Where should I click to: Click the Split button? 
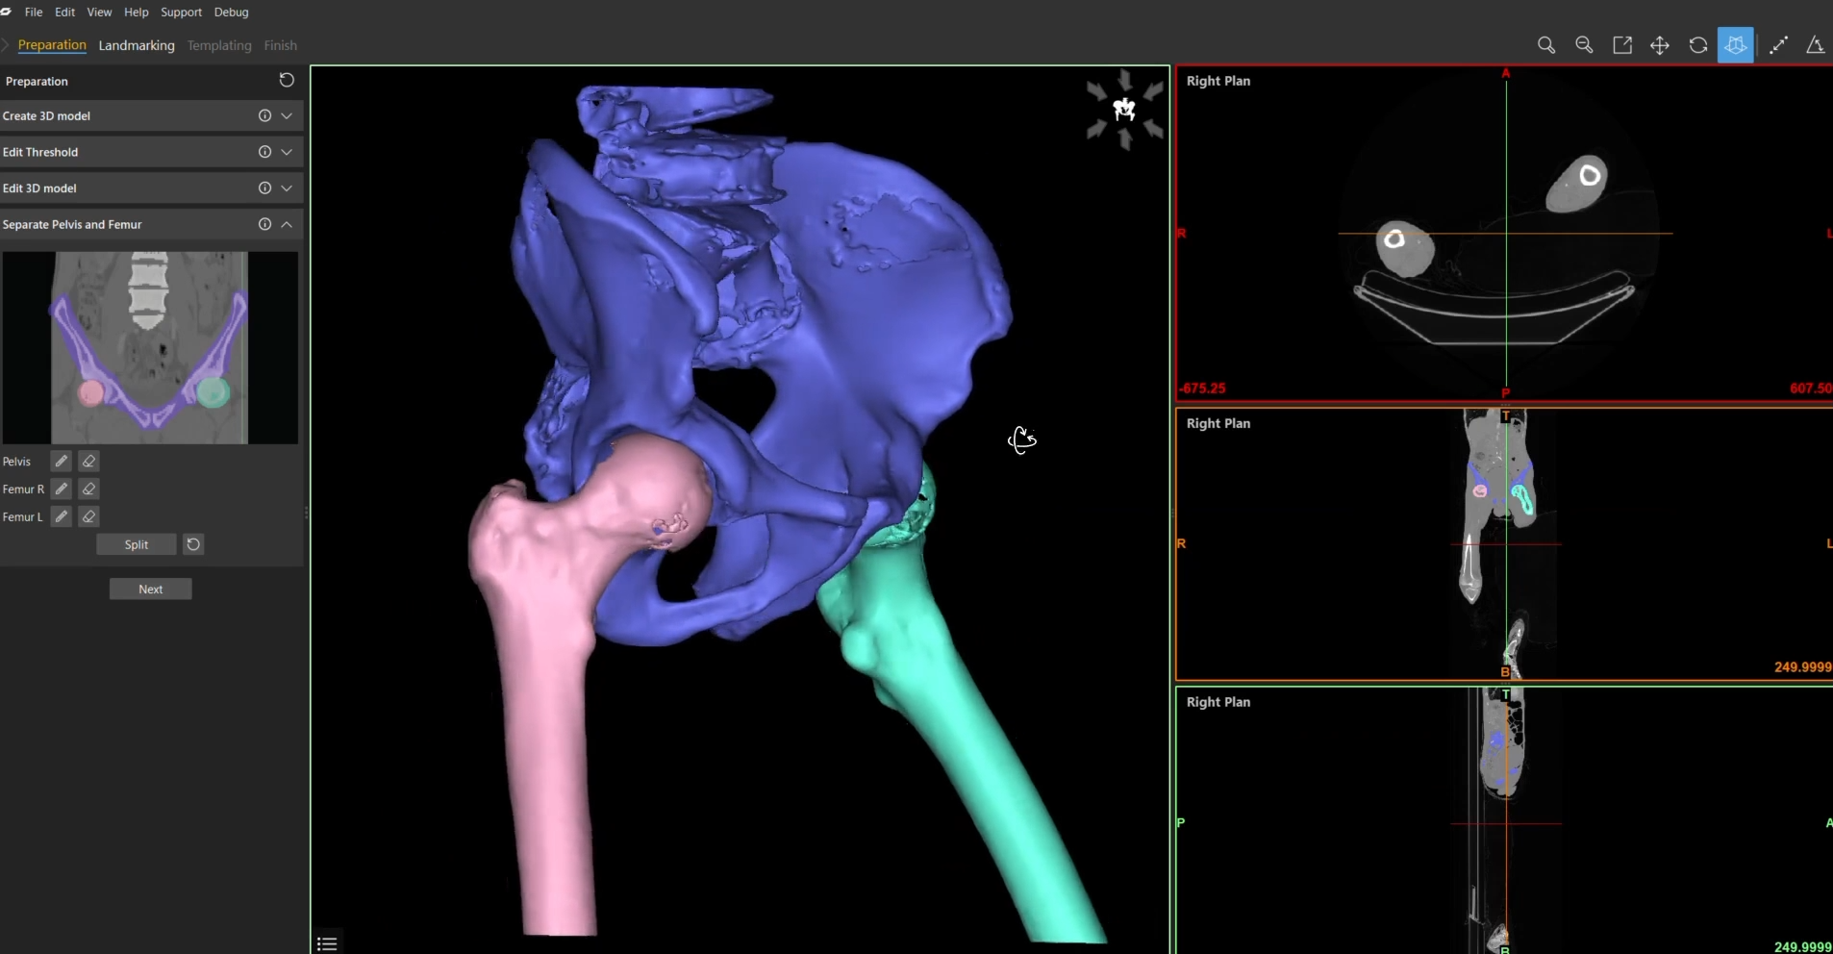coord(137,544)
